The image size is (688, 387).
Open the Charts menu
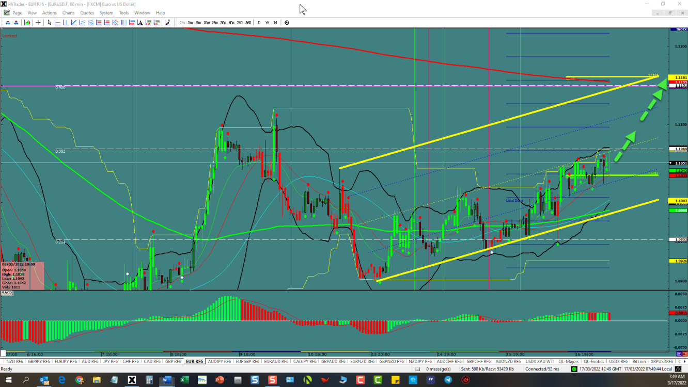pos(68,12)
